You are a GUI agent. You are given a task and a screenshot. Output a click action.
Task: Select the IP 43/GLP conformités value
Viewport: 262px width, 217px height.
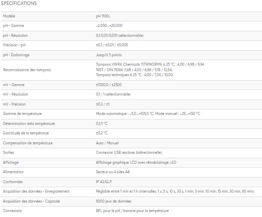tap(104, 182)
